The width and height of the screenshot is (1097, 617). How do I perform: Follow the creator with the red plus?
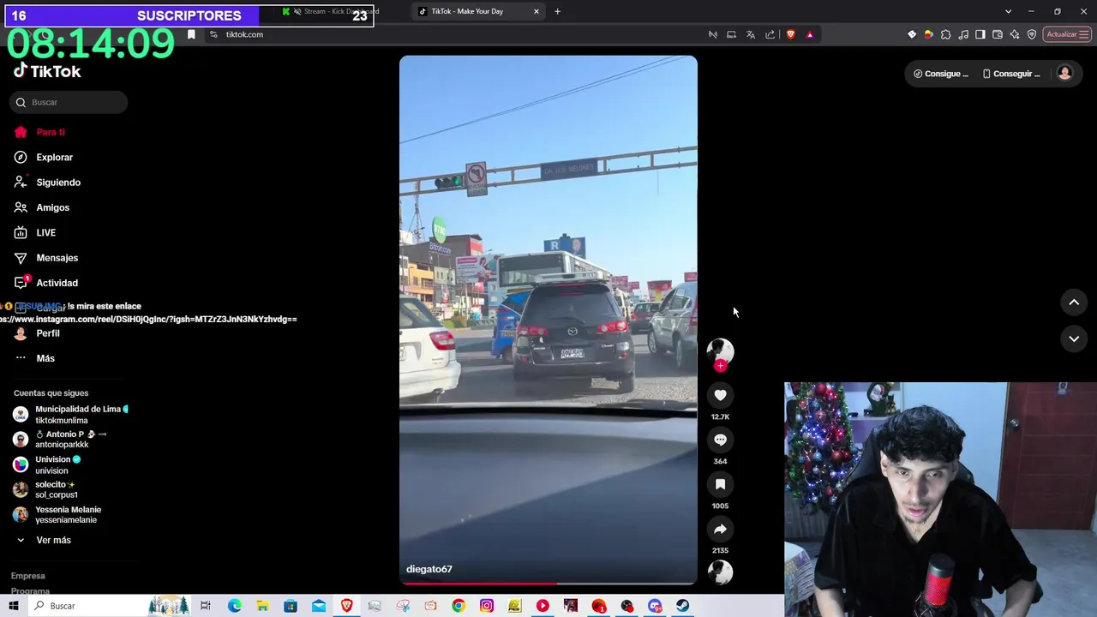pos(720,366)
